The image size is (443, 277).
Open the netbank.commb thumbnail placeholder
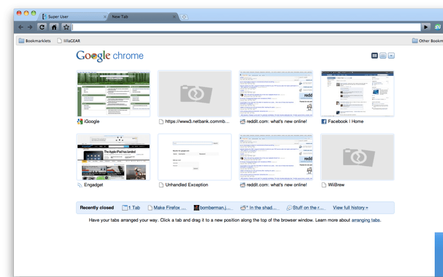[x=195, y=94]
